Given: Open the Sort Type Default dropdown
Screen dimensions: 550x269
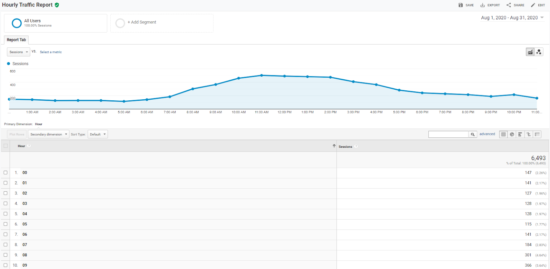Looking at the screenshot, I should click(98, 134).
